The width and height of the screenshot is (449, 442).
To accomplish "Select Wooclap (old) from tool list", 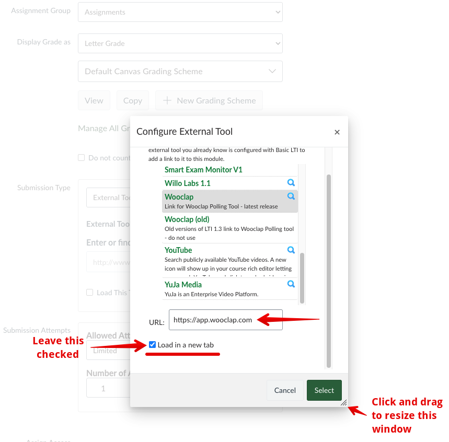I will 187,219.
